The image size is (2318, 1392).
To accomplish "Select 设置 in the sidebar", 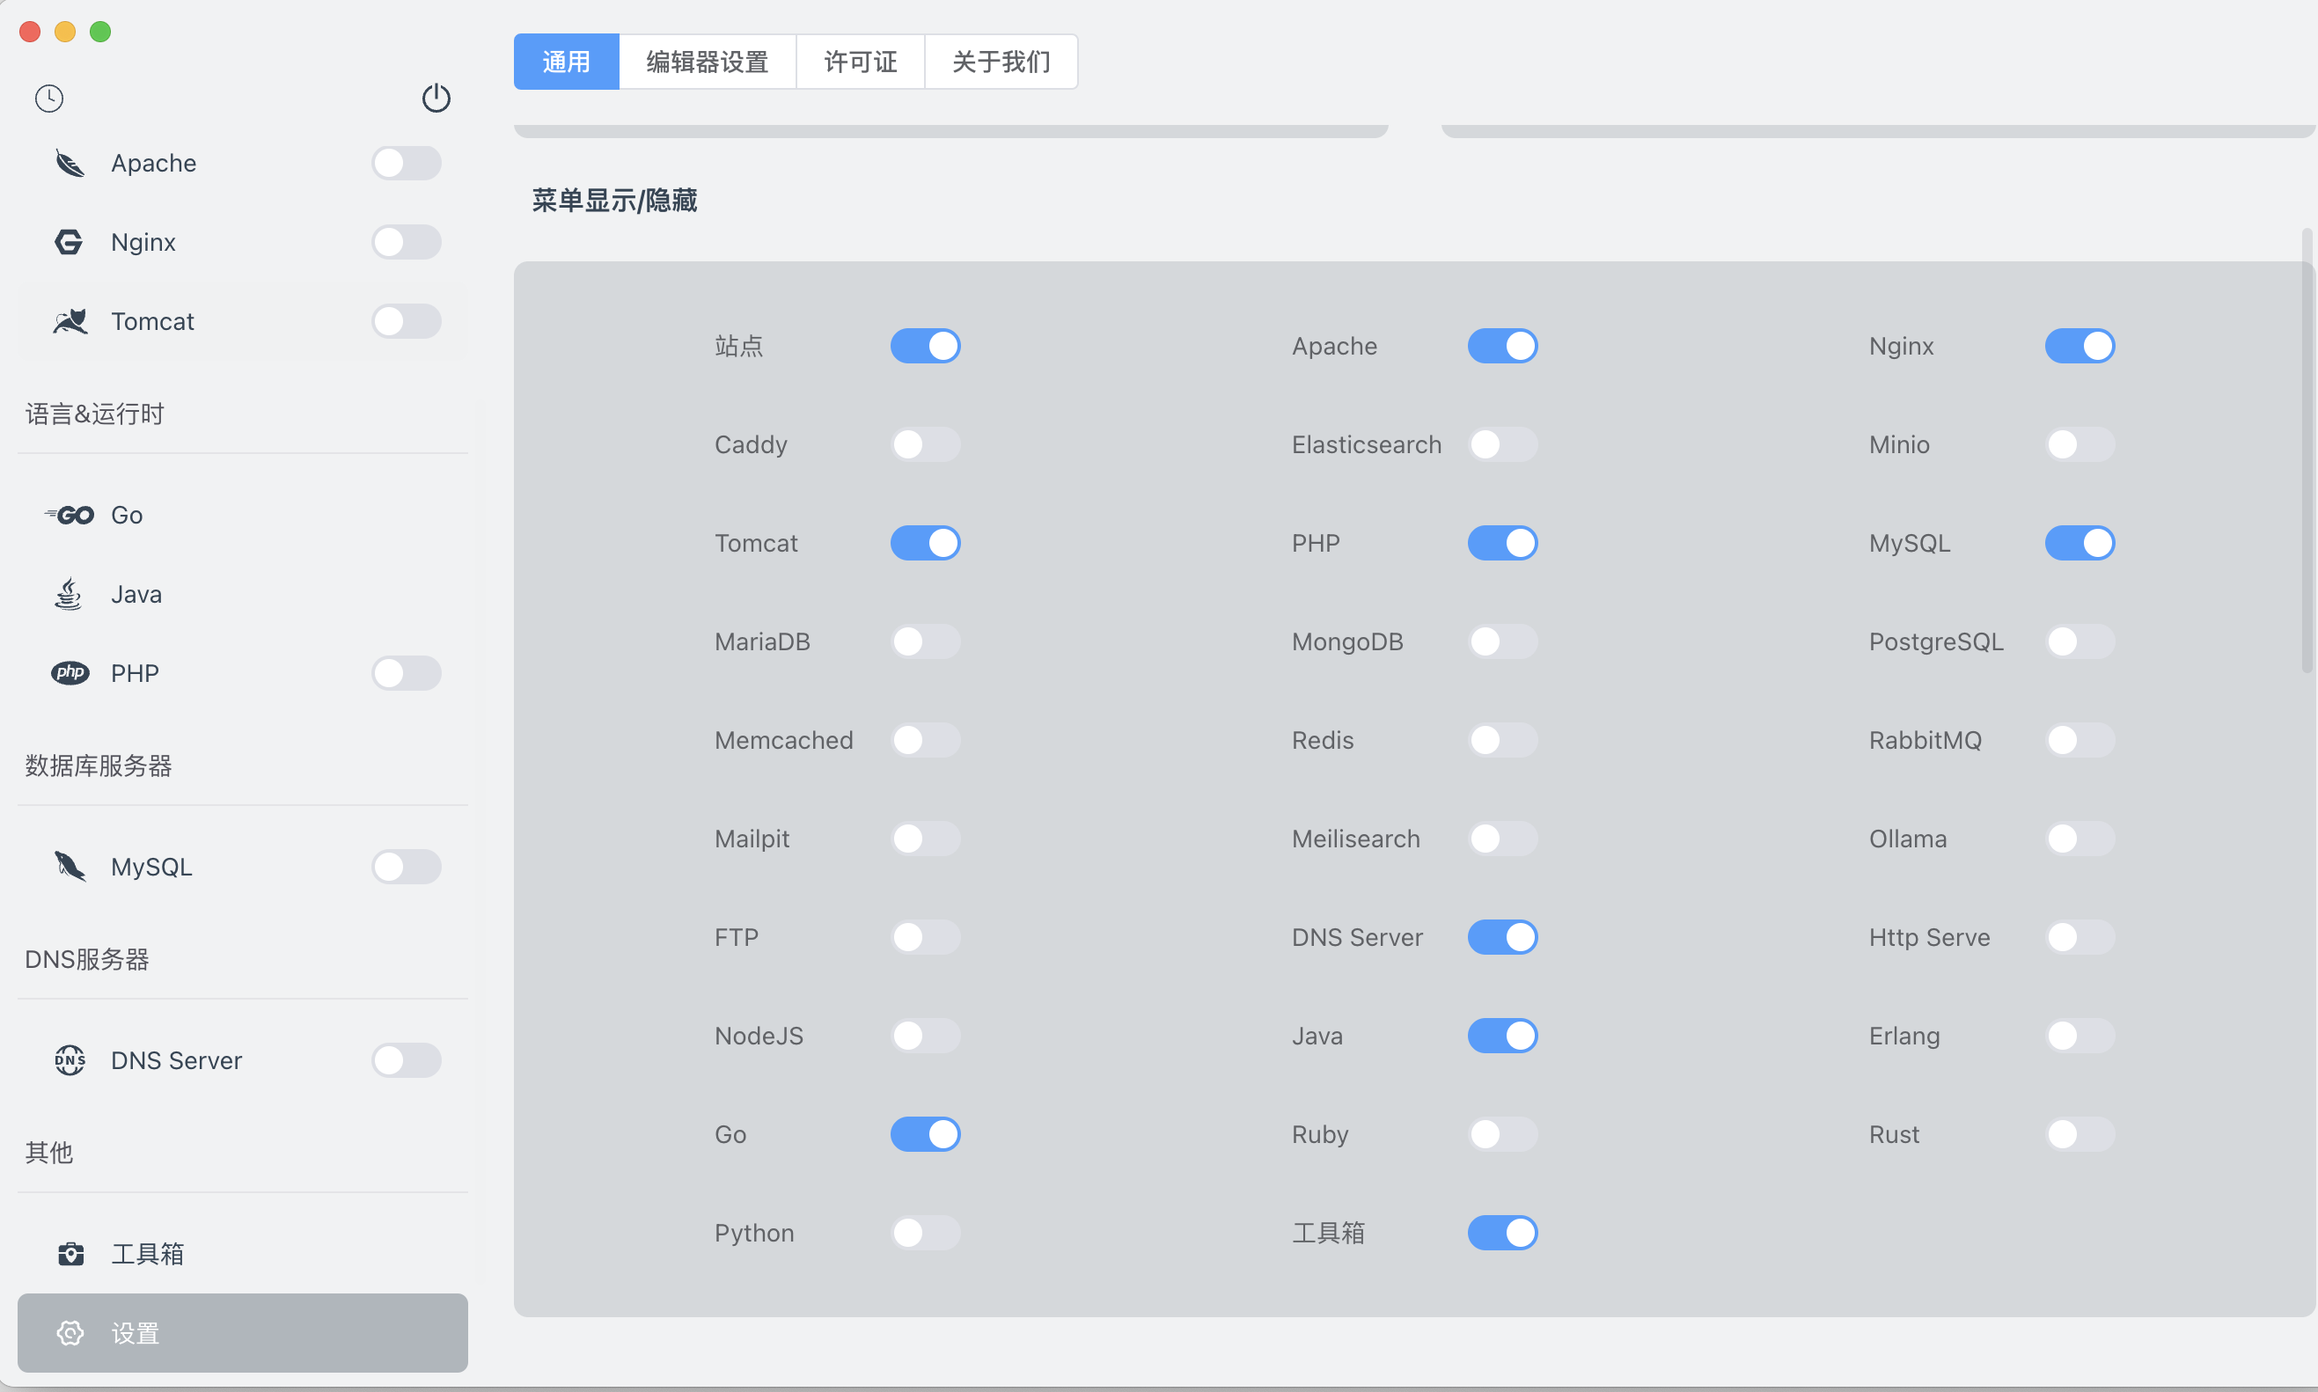I will coord(243,1333).
